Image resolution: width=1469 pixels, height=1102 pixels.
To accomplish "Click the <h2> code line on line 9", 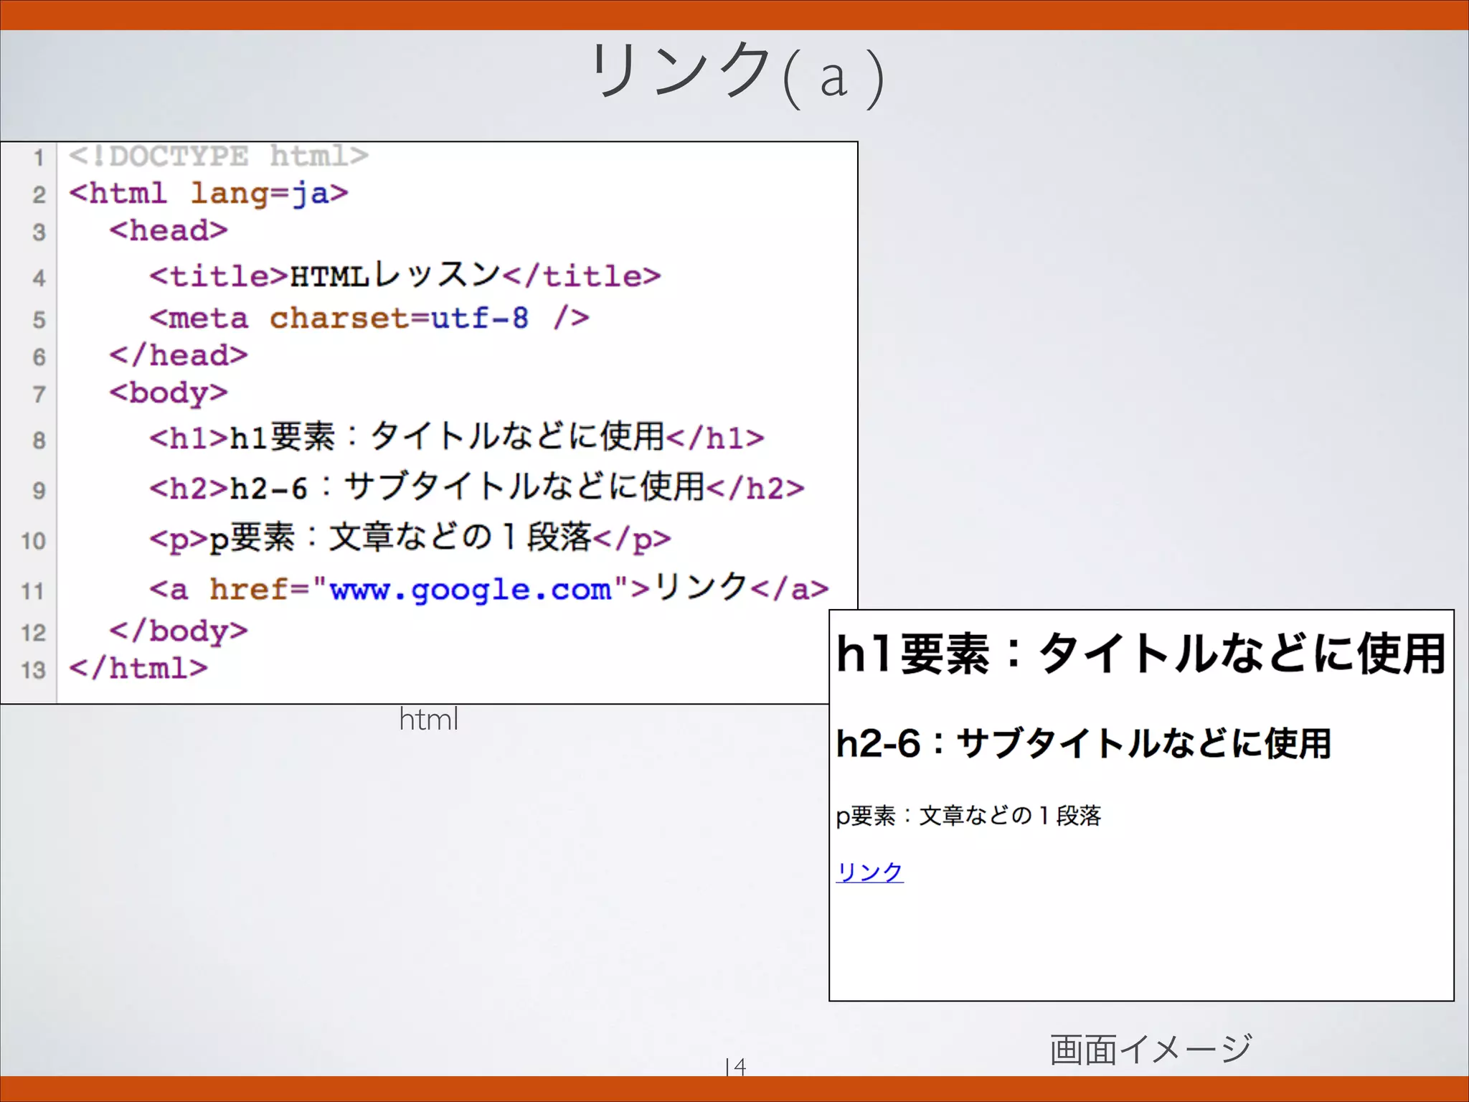I will (x=477, y=487).
